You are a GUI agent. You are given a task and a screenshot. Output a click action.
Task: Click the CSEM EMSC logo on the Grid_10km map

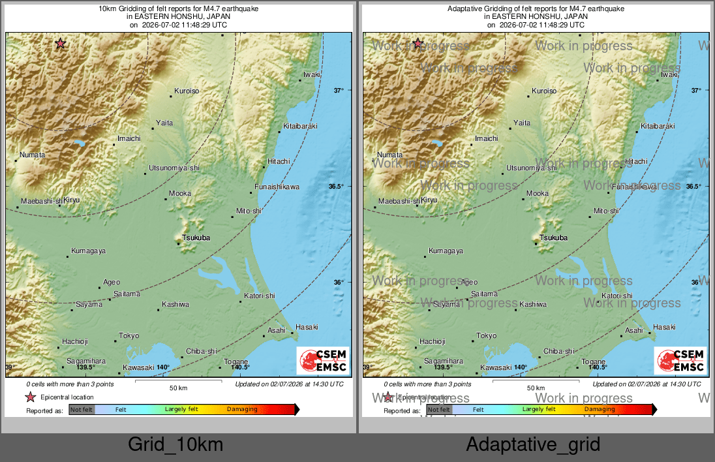pos(324,361)
